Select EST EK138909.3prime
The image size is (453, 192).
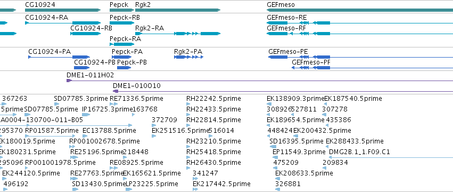pyautogui.click(x=295, y=99)
